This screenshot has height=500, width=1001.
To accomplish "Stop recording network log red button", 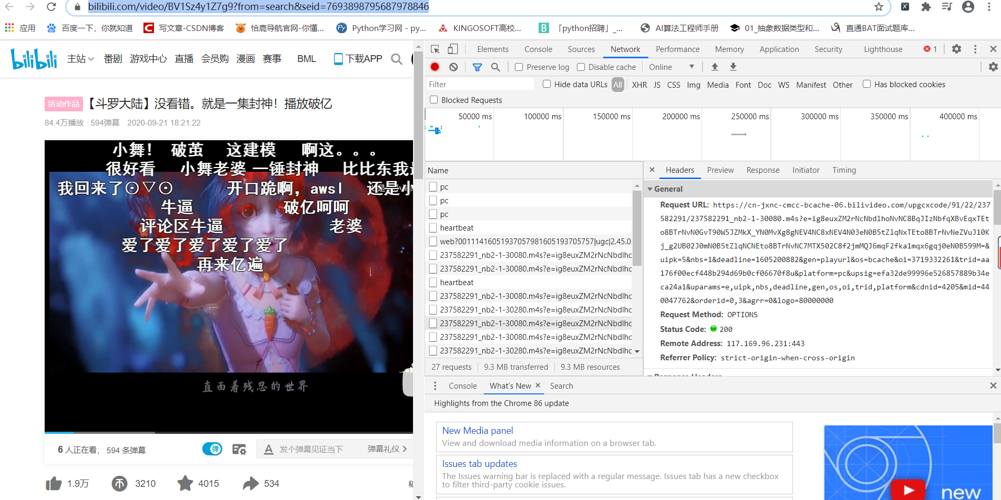I will 435,67.
